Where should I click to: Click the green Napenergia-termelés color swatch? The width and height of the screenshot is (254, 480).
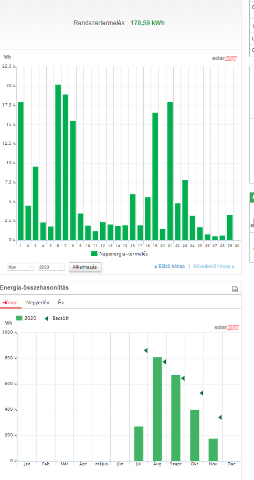(94, 254)
